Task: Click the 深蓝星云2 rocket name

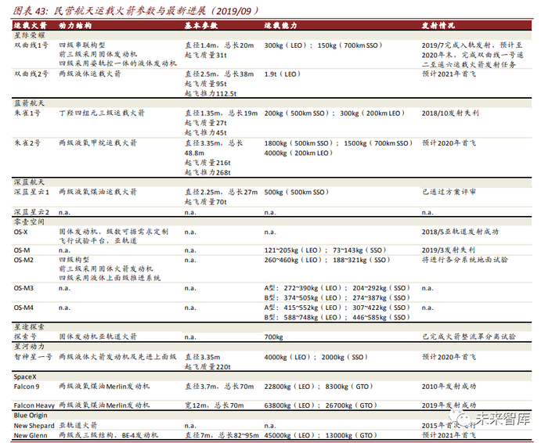Action: (x=31, y=212)
